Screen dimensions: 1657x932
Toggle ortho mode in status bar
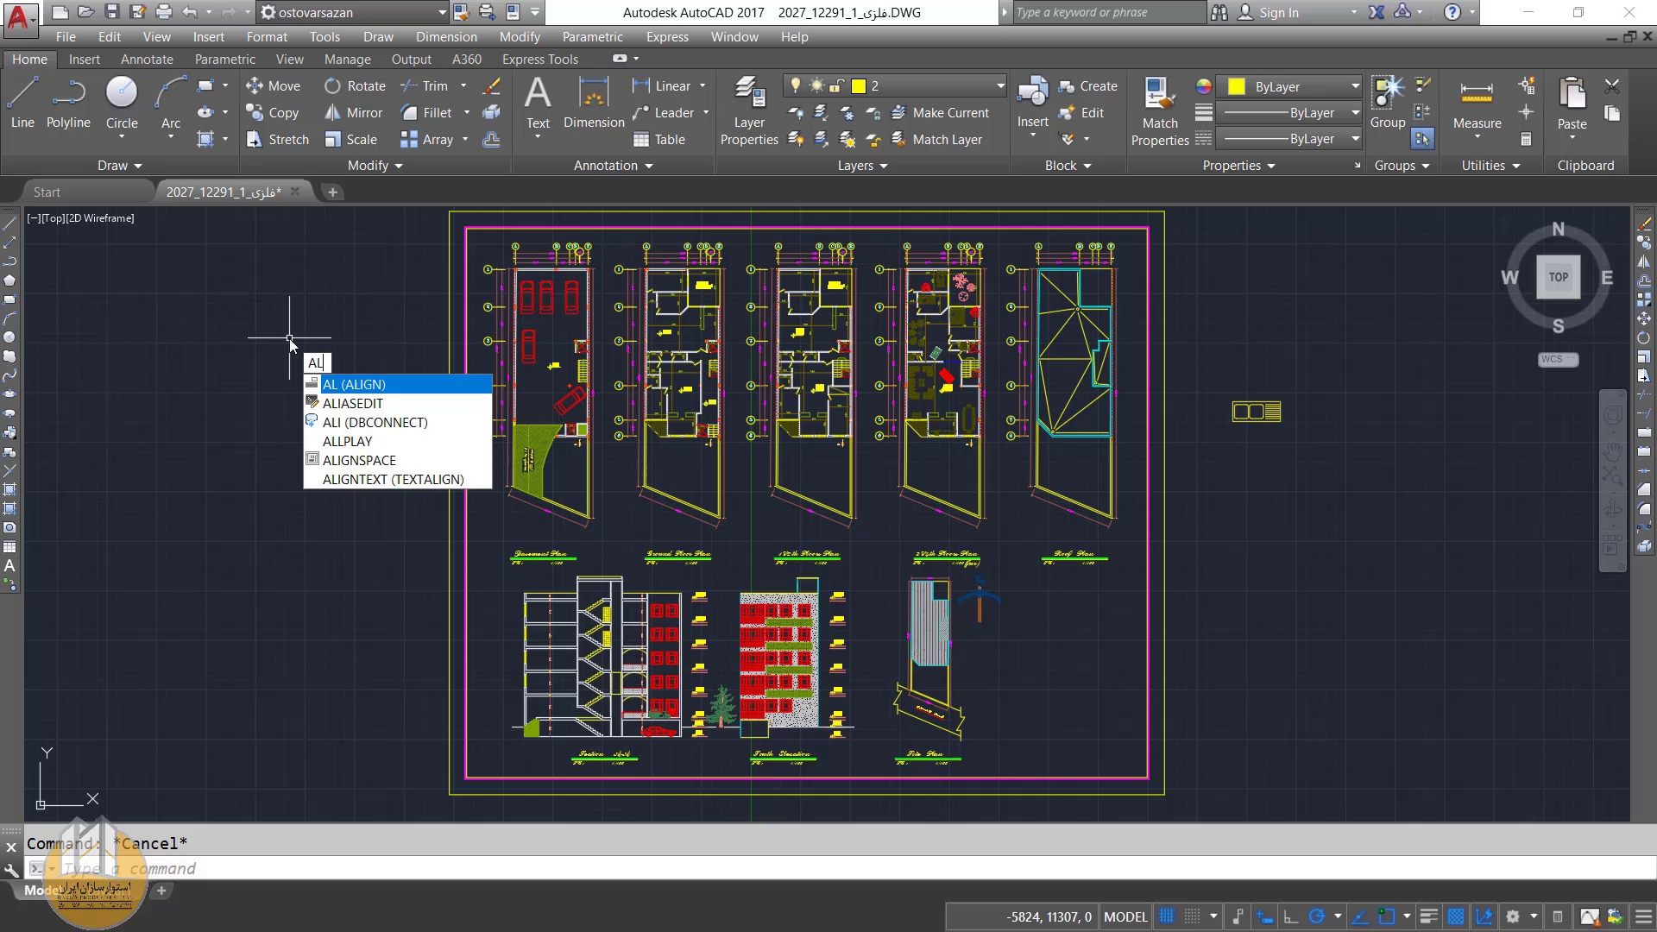[1291, 916]
